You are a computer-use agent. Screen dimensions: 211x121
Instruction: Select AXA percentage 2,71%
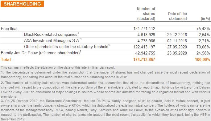point(204,41)
